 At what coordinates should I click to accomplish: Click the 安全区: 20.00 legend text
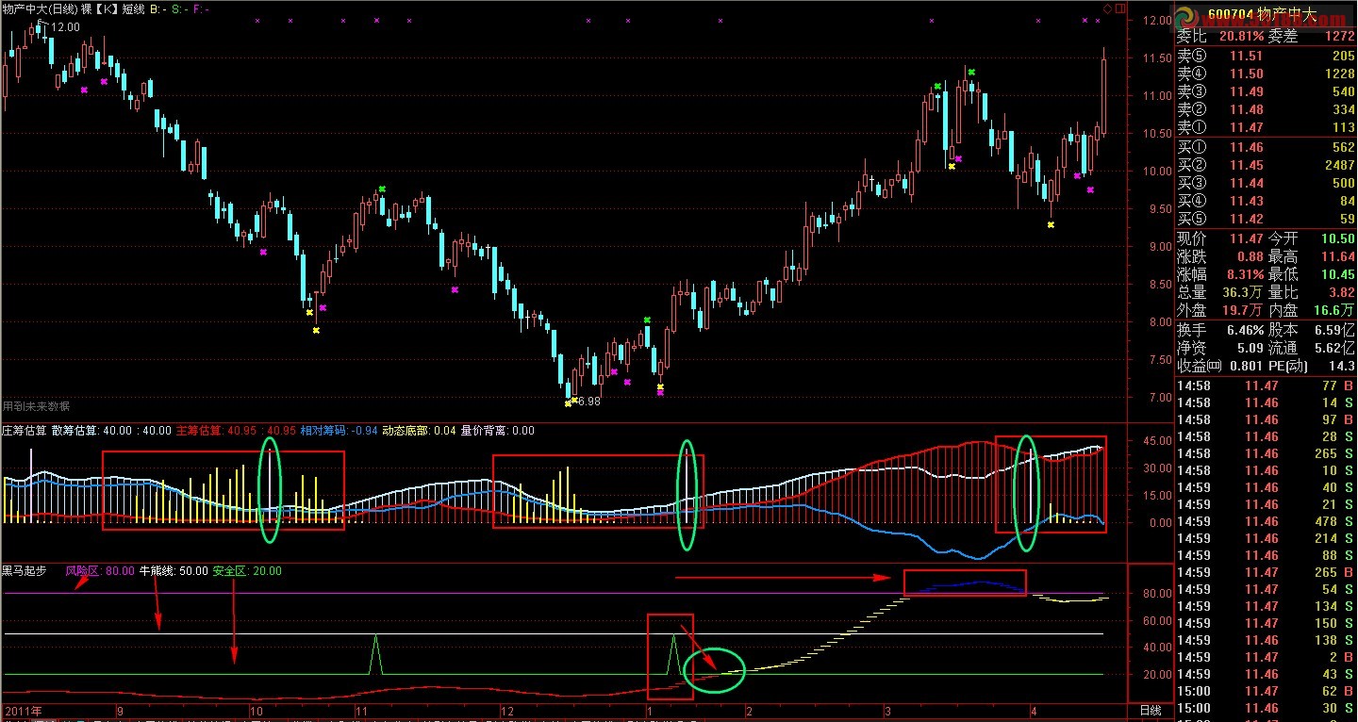(247, 571)
